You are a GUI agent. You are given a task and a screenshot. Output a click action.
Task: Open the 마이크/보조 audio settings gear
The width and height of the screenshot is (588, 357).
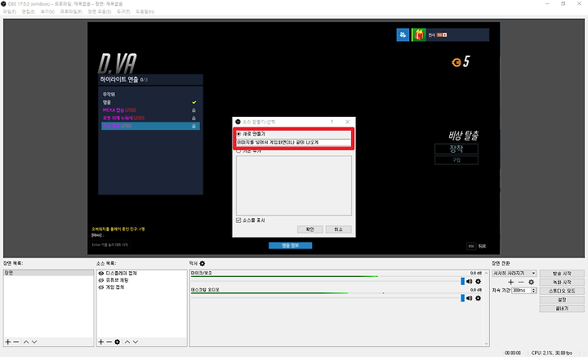(478, 281)
